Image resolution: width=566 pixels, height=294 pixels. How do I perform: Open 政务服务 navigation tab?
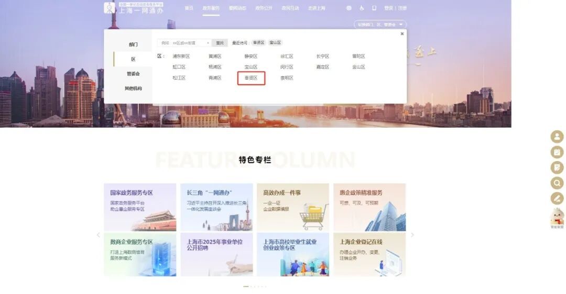tap(211, 8)
